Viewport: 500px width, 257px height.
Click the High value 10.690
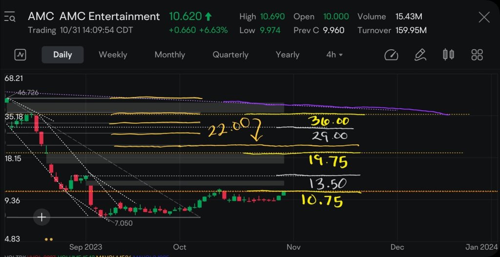point(272,16)
